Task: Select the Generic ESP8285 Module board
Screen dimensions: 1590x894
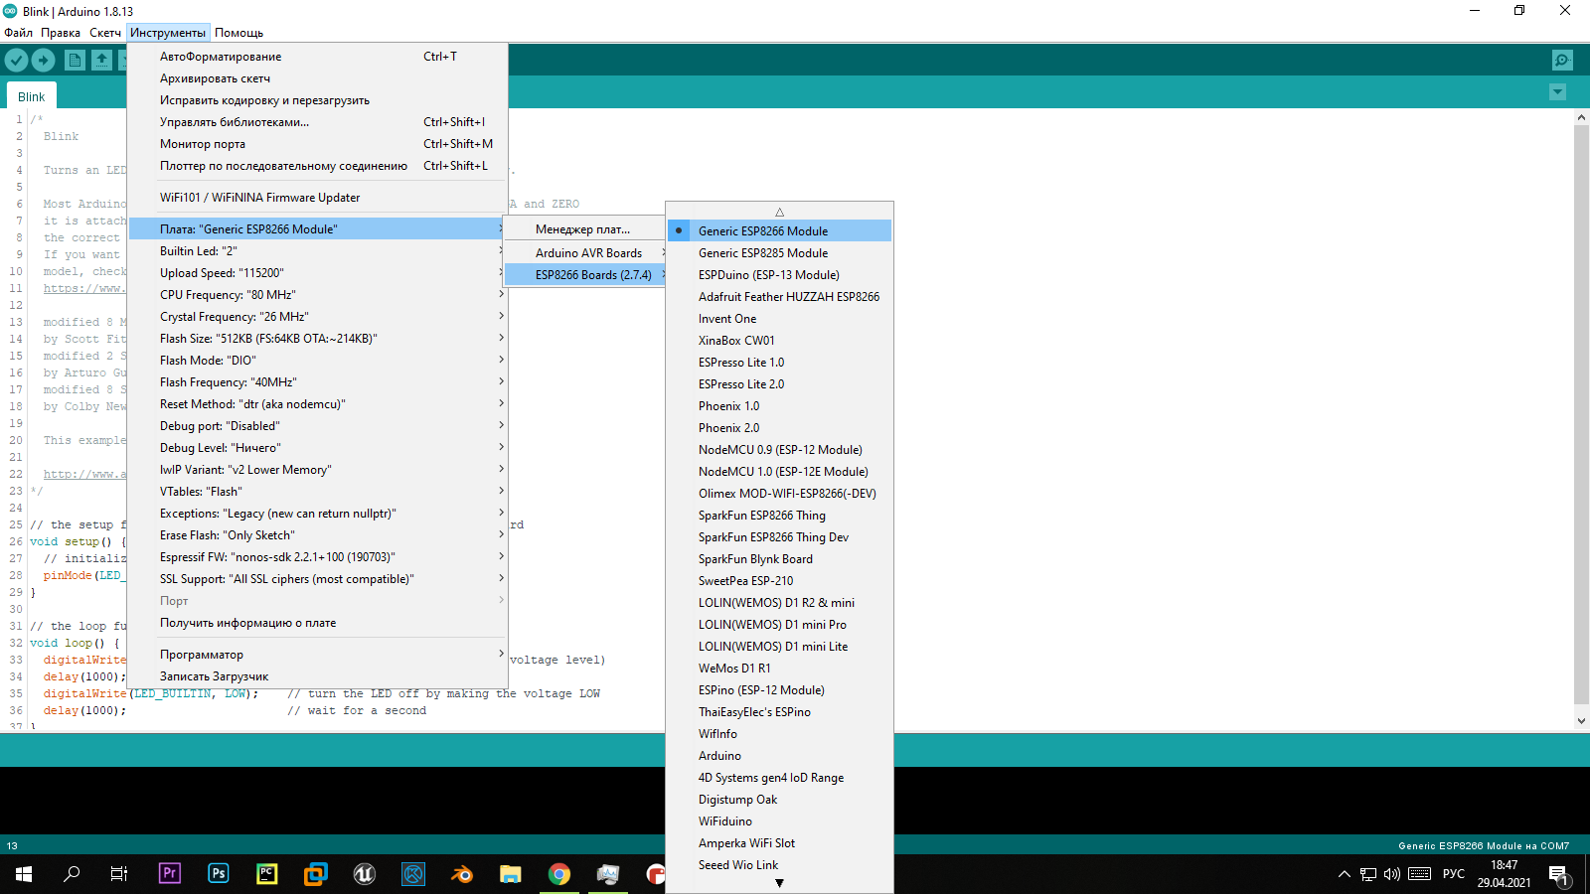Action: point(779,253)
